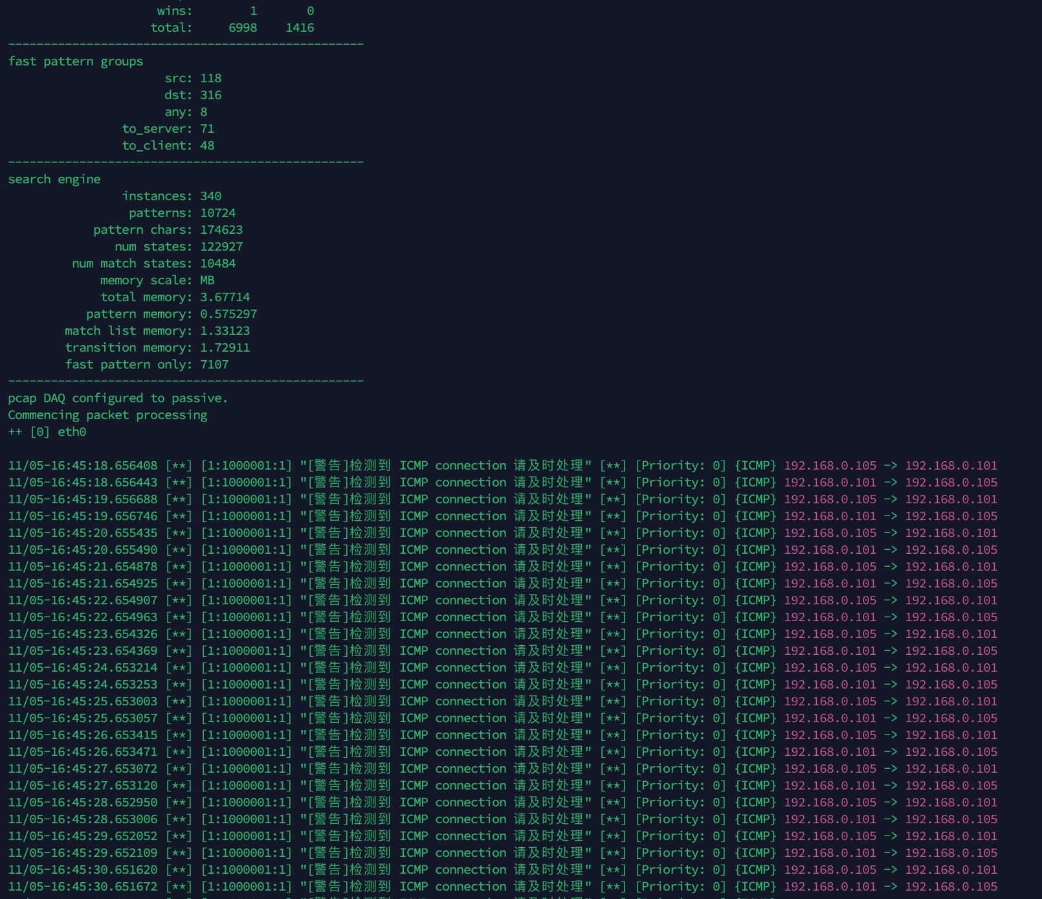1042x899 pixels.
Task: Select the 'fast pattern groups' heading
Action: pyautogui.click(x=75, y=61)
